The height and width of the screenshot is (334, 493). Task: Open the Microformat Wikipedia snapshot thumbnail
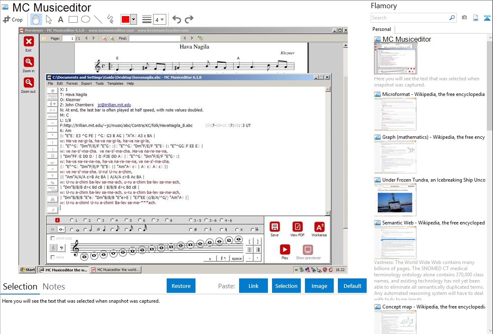pos(395,114)
